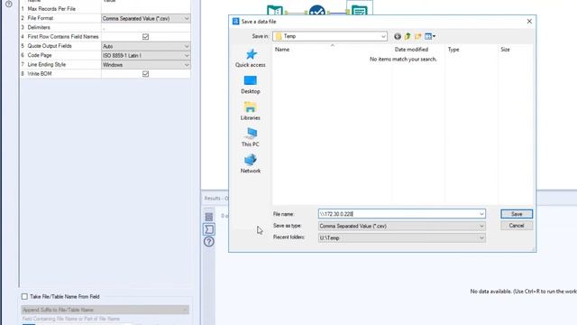Select This PC in the save dialog sidebar
This screenshot has height=325, width=577.
[251, 137]
